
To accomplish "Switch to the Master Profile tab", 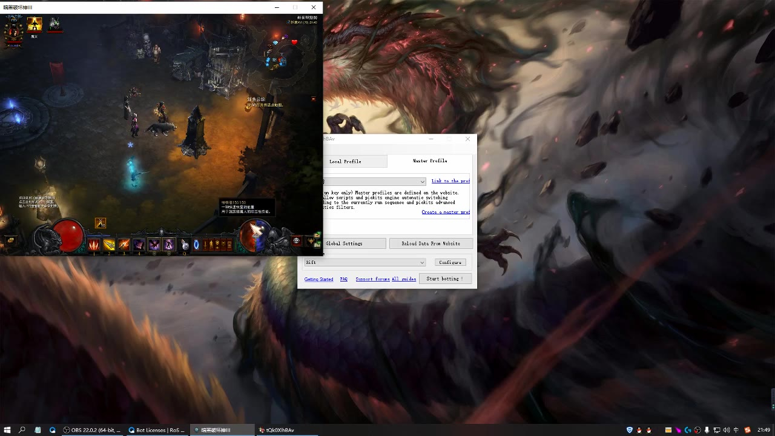I will coord(430,161).
